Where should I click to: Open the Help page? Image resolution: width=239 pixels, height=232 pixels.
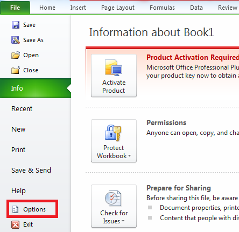click(18, 190)
